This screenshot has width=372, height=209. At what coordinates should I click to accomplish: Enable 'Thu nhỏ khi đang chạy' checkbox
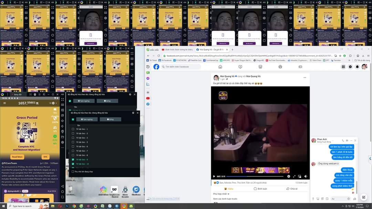73,172
